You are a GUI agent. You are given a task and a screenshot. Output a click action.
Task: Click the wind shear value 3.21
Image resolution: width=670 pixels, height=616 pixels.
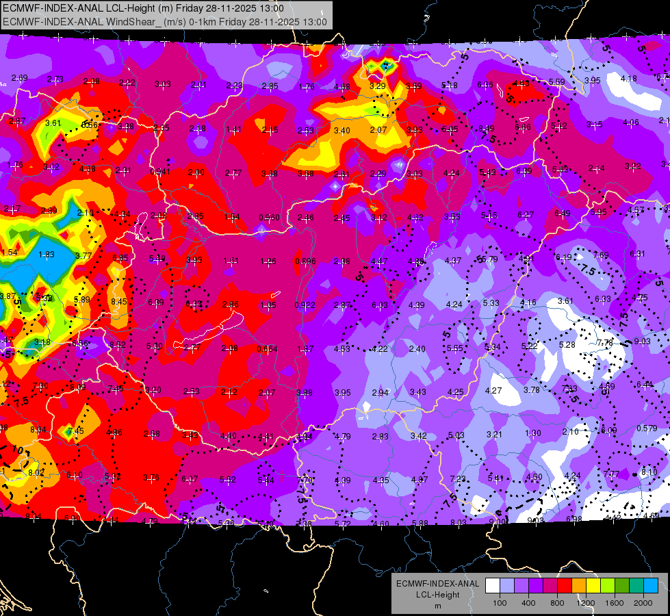tap(494, 435)
